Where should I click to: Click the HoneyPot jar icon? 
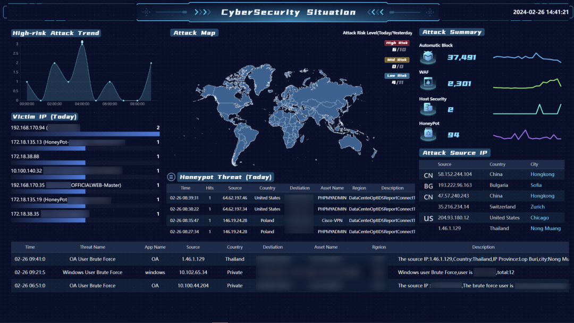point(428,135)
